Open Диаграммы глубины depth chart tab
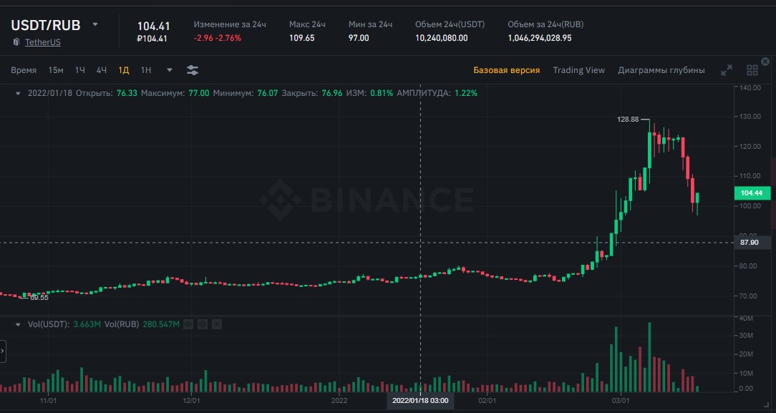Screen dimensions: 776x413 661,70
